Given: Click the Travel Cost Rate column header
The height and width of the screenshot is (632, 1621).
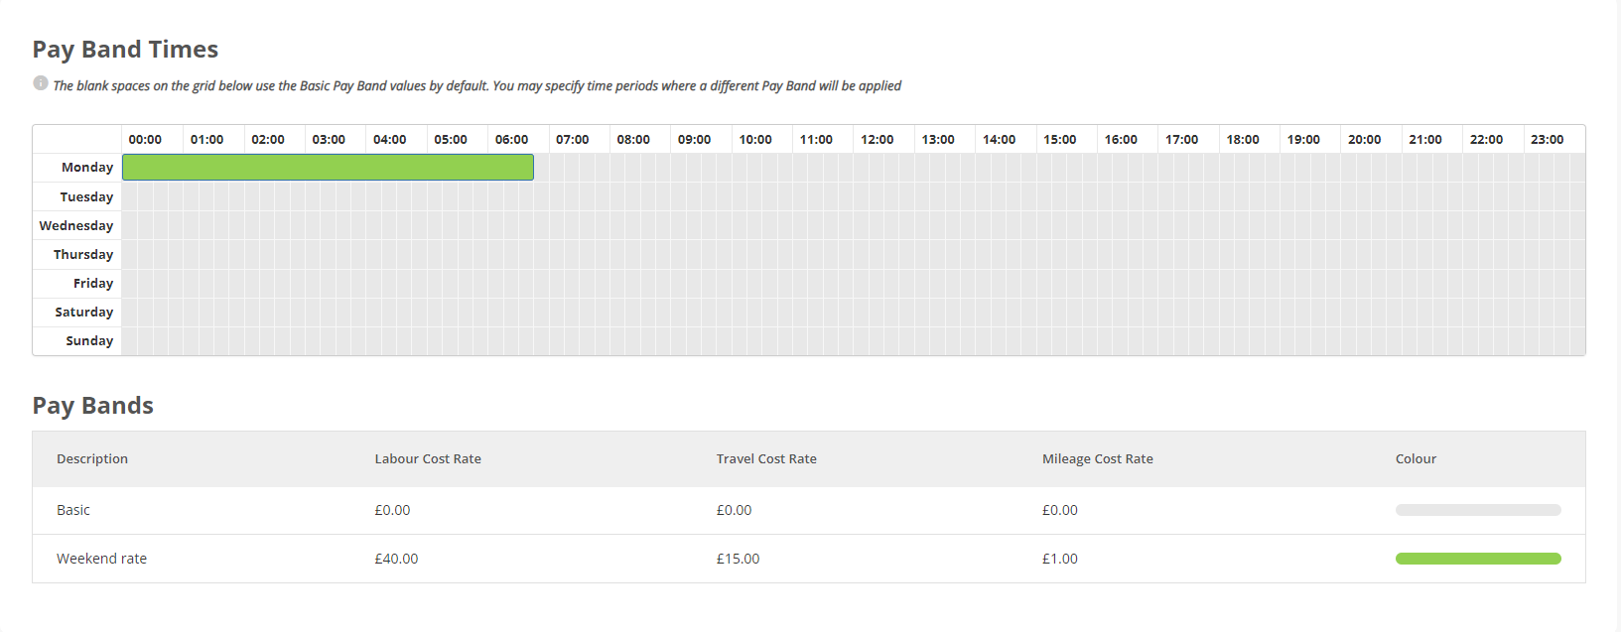Looking at the screenshot, I should (x=766, y=458).
